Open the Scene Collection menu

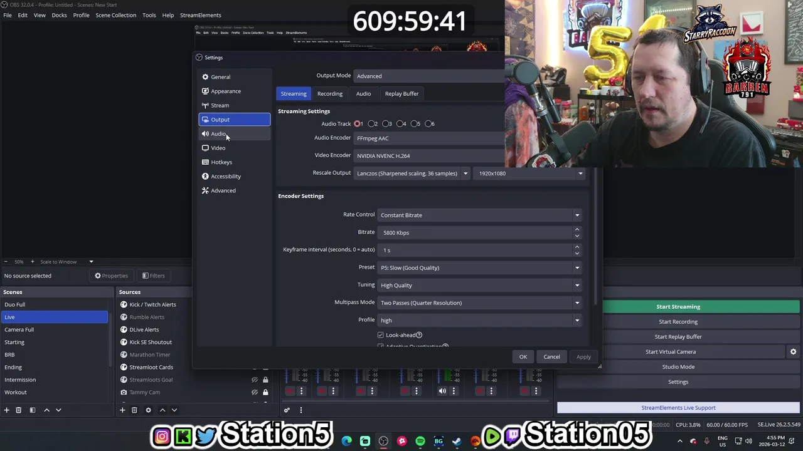pos(115,15)
